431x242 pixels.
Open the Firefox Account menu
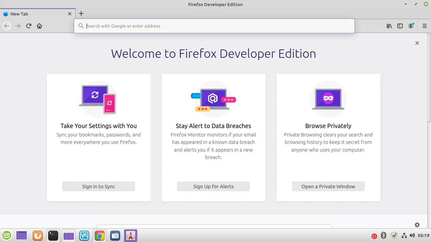point(411,26)
